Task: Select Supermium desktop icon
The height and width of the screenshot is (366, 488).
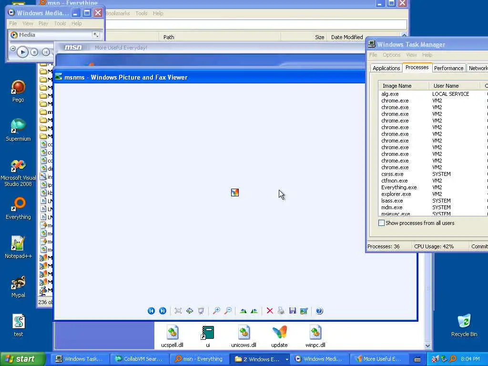Action: click(x=18, y=130)
